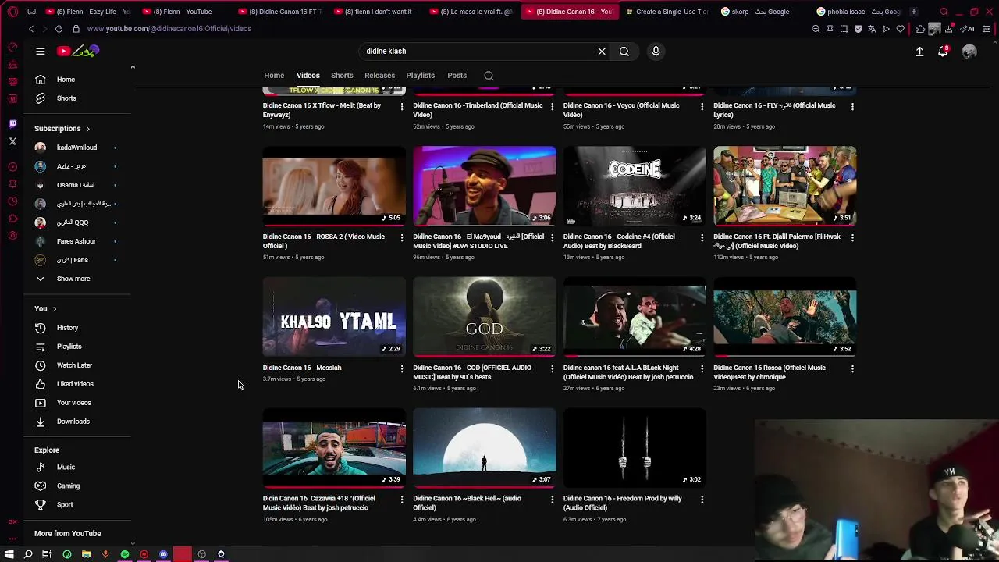Viewport: 999px width, 562px height.
Task: Open Windows taskbar search
Action: tap(28, 554)
